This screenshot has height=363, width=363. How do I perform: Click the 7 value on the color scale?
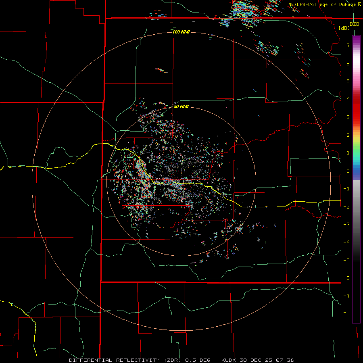coord(348,45)
